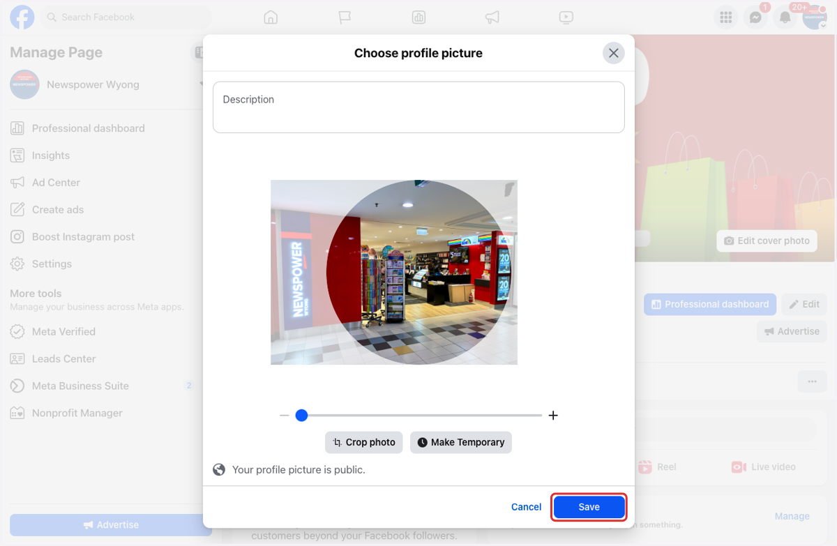
Task: Click the Facebook logo icon
Action: (22, 17)
